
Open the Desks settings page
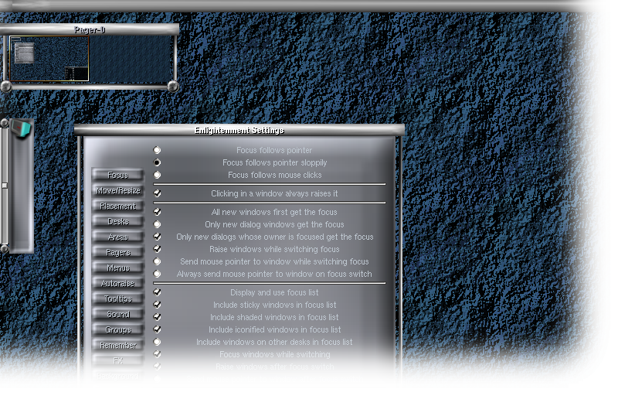pos(118,221)
